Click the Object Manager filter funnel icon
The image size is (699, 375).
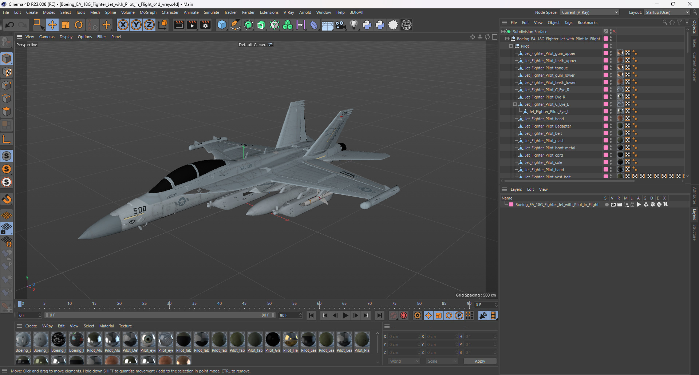tap(679, 23)
